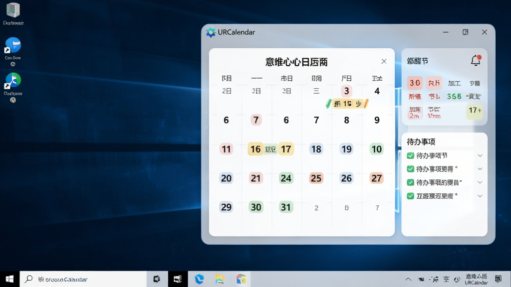Toggle the second to-do item checkbox

(x=410, y=169)
